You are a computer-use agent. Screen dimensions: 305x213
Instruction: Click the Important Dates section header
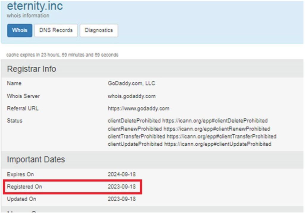[x=36, y=159]
